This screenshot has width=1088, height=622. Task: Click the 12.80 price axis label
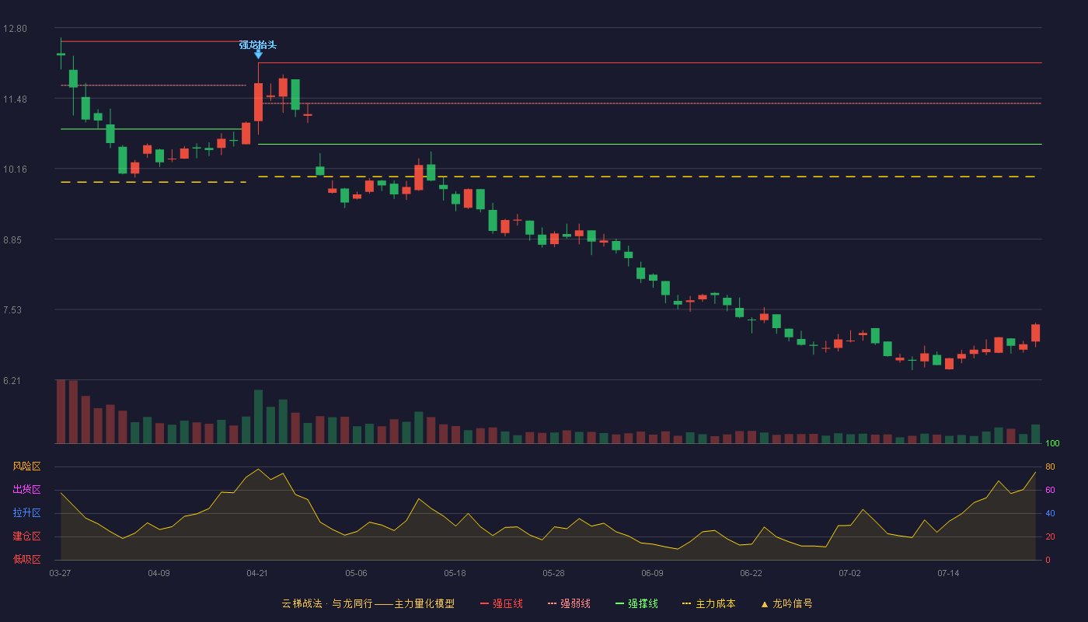15,29
